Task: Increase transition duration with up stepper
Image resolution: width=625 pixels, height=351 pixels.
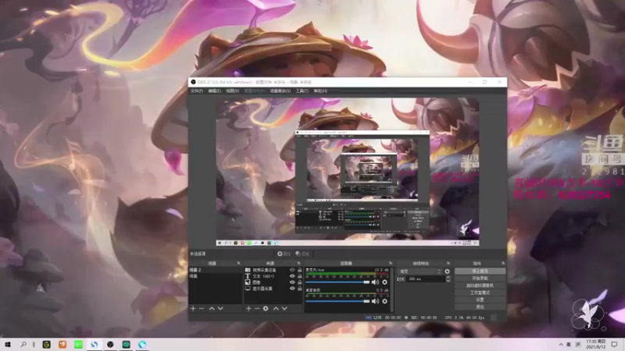Action: pyautogui.click(x=448, y=278)
